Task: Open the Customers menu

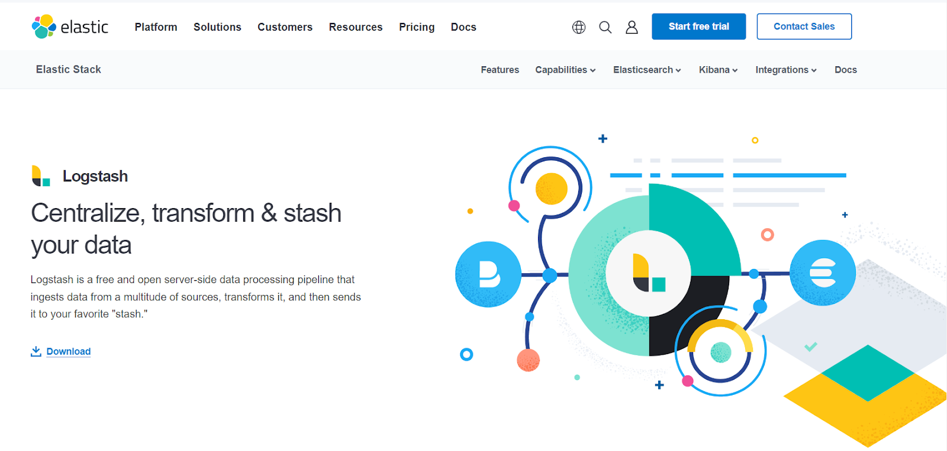Action: tap(285, 27)
